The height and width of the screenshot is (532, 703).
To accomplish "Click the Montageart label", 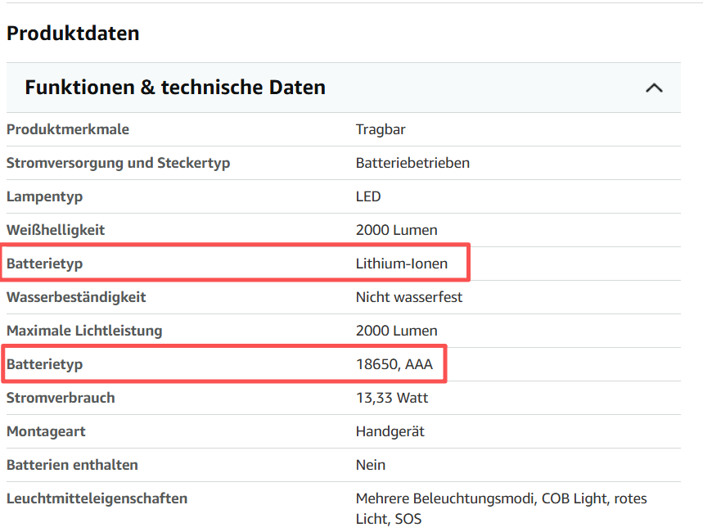I will (x=46, y=431).
